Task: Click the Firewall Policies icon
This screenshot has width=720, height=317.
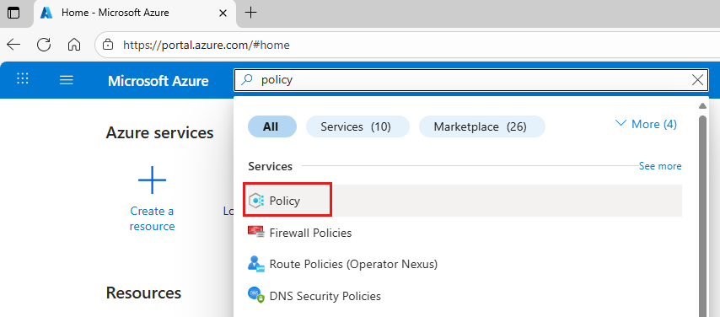Action: pyautogui.click(x=256, y=232)
